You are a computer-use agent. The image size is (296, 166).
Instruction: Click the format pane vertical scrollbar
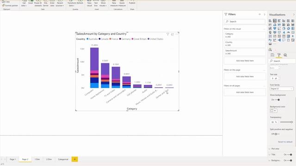coord(296,122)
